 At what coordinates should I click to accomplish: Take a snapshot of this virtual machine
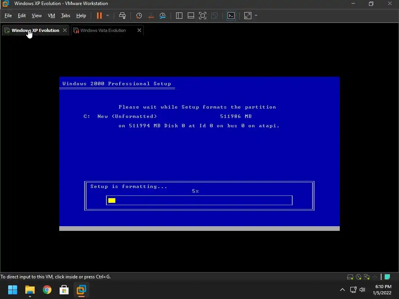pyautogui.click(x=139, y=16)
